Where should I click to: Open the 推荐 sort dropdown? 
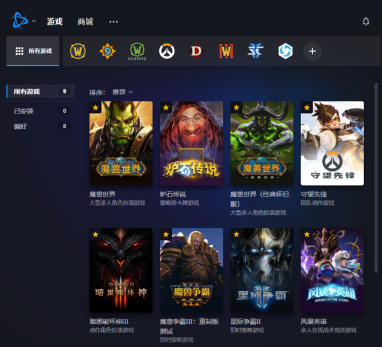point(122,92)
